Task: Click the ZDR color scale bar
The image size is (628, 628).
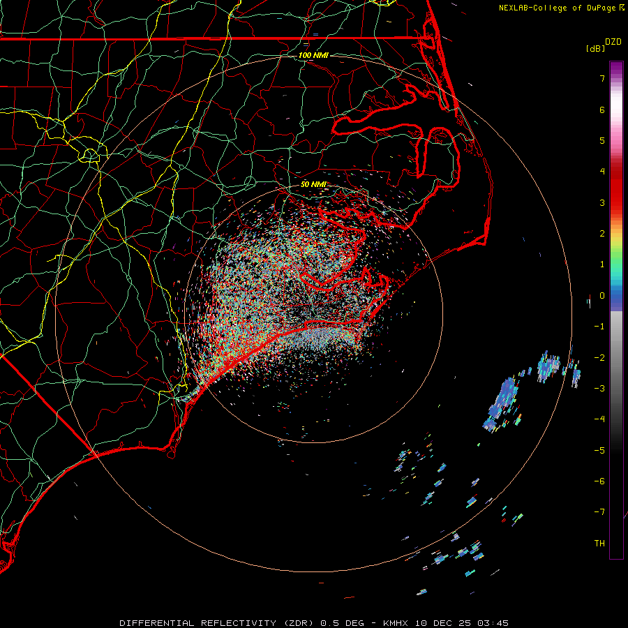Action: click(x=616, y=310)
